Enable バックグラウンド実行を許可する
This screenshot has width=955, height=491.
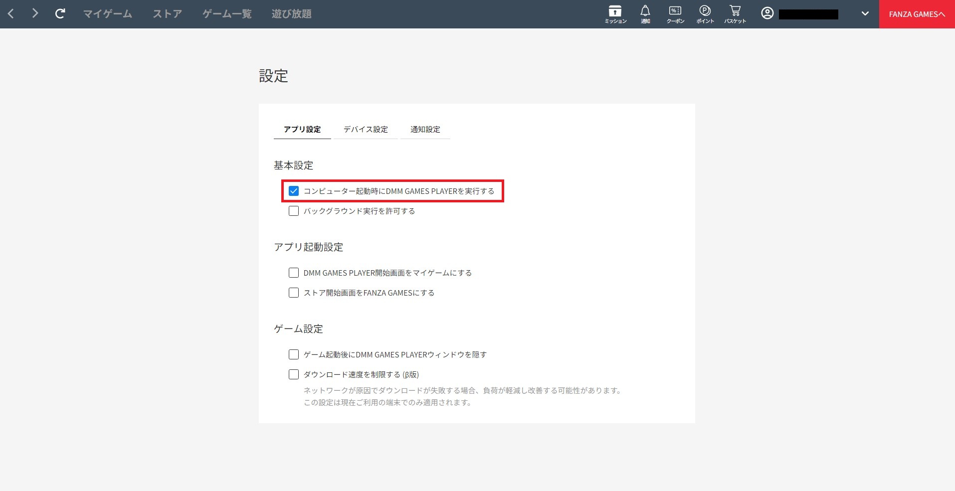click(x=293, y=211)
